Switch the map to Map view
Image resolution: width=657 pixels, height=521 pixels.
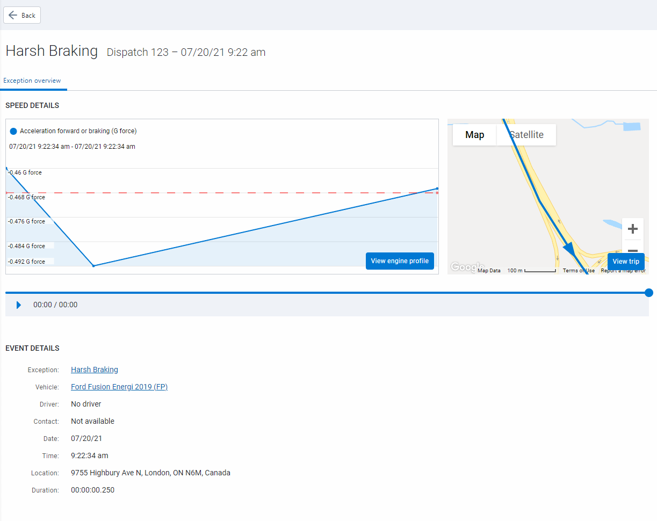point(474,135)
